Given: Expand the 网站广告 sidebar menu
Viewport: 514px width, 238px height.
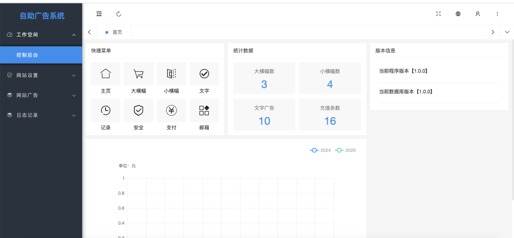Looking at the screenshot, I should 41,95.
